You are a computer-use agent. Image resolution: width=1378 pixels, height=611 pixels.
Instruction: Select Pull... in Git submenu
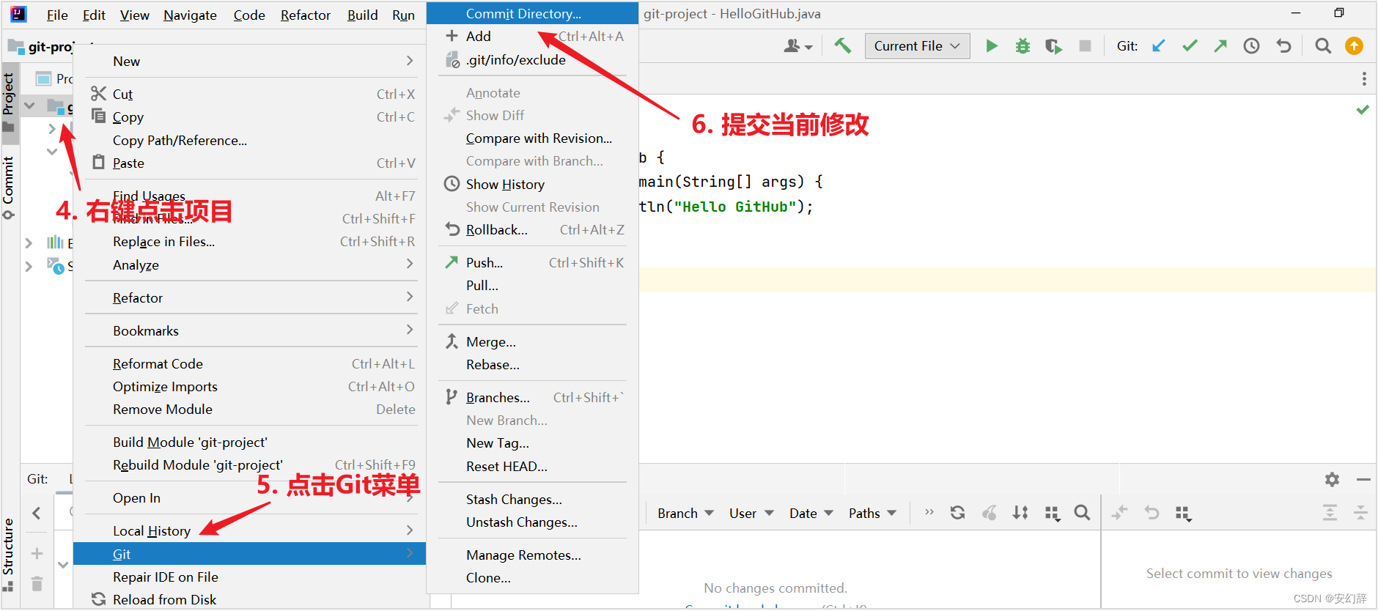coord(532,286)
